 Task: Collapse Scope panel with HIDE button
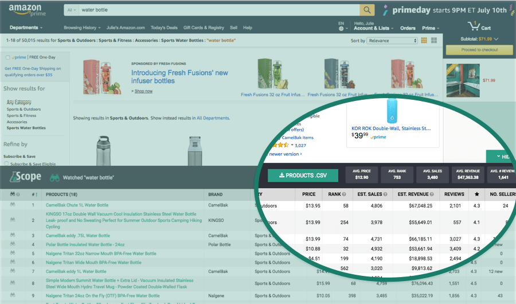[501, 157]
